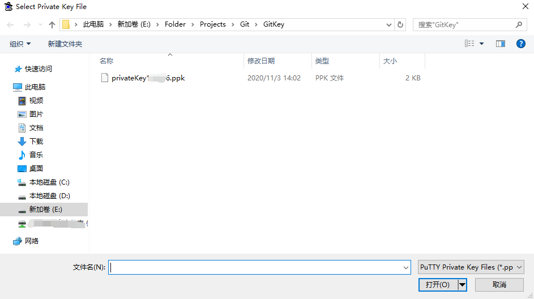The height and width of the screenshot is (299, 534).
Task: Expand the file name history dropdown
Action: pos(405,267)
